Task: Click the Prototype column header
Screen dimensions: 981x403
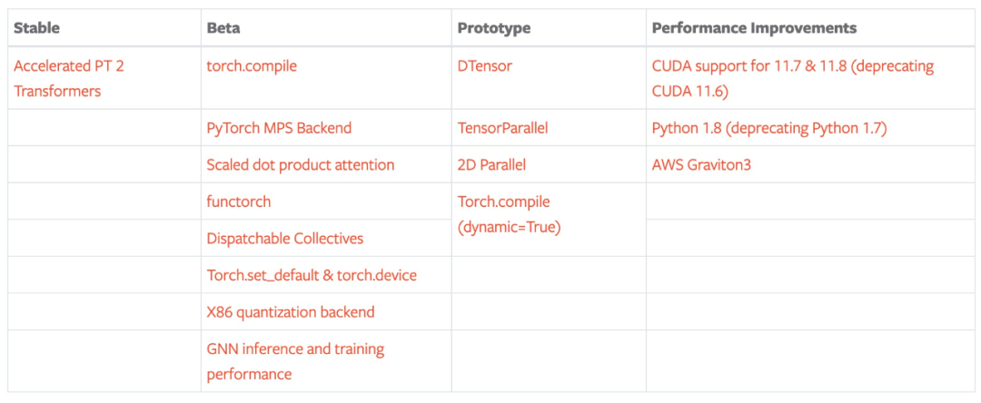Action: click(493, 28)
